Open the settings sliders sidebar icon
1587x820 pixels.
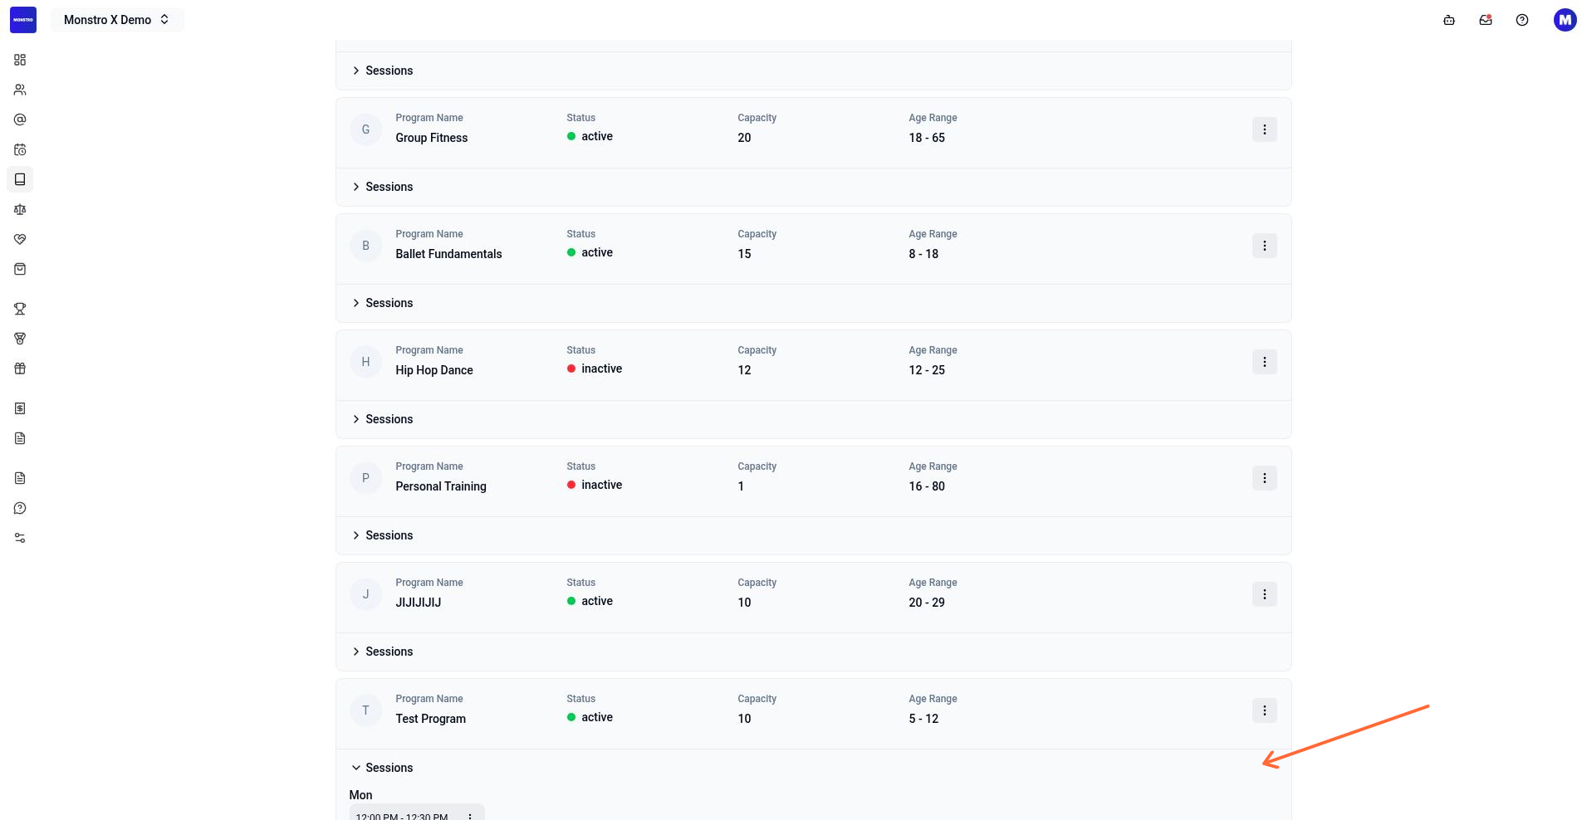[x=20, y=538]
